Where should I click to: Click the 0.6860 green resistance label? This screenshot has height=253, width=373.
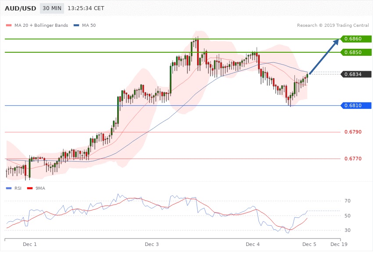pos(355,39)
